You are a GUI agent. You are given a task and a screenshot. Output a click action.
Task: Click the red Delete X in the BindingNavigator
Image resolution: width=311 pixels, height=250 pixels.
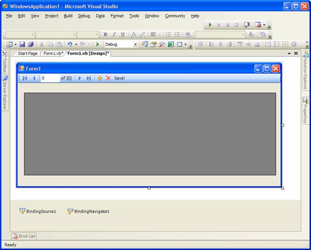108,78
